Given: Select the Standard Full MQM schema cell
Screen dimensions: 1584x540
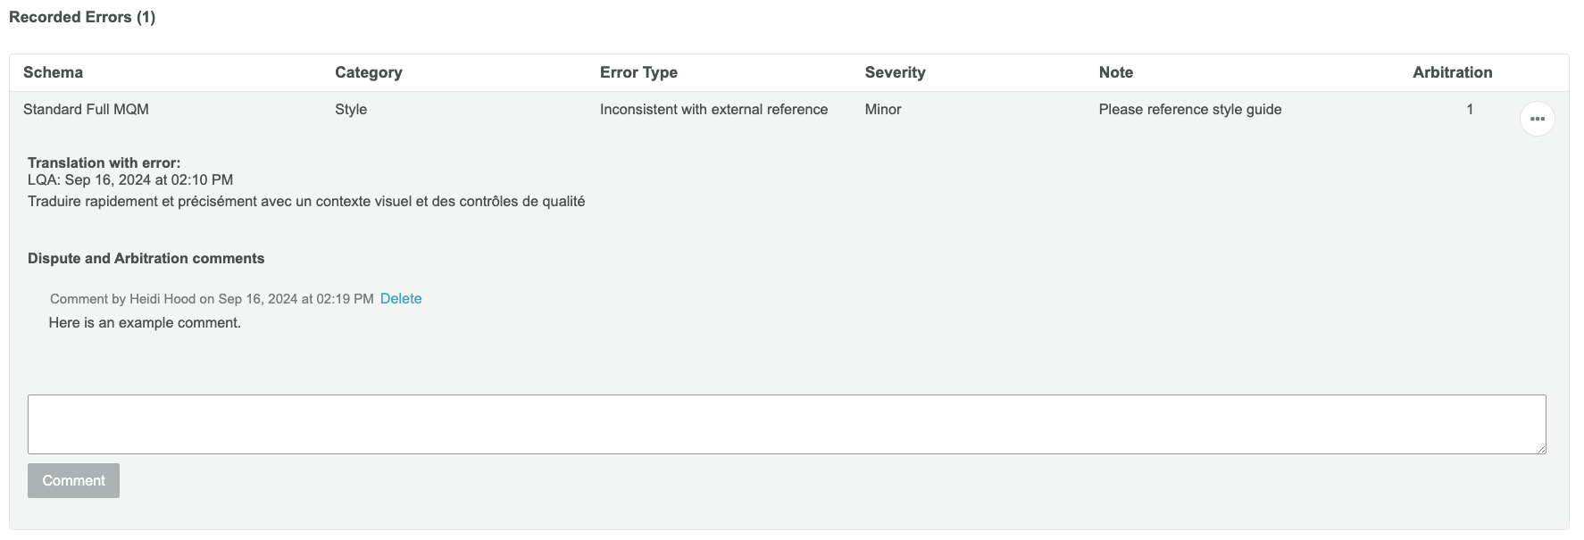Looking at the screenshot, I should [x=86, y=109].
